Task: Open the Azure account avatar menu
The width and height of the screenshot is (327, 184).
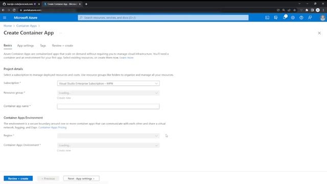Action: click(x=322, y=18)
